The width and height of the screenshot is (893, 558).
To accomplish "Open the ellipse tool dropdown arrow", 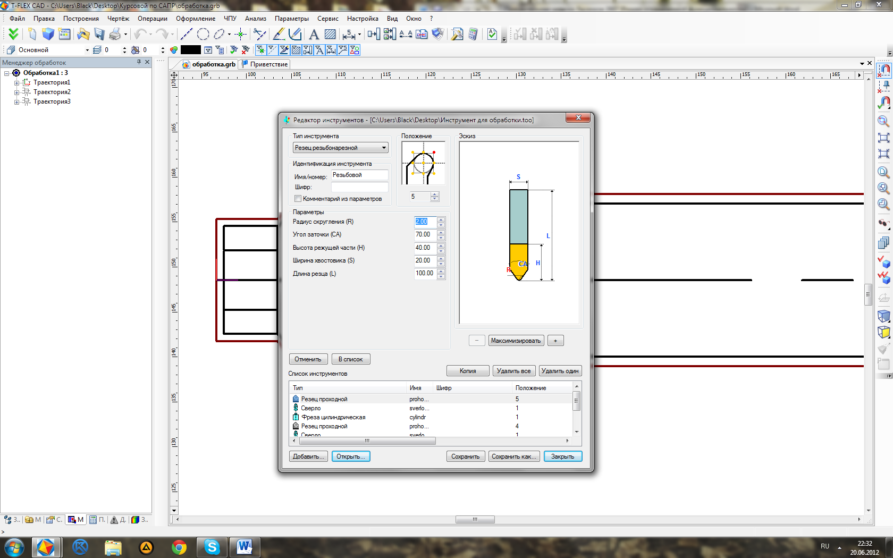I will pos(229,34).
